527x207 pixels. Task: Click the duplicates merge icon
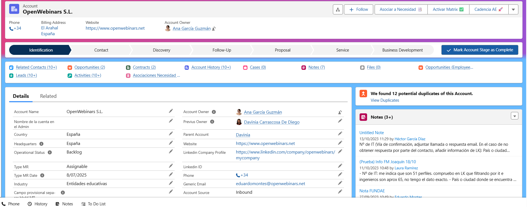[363, 94]
